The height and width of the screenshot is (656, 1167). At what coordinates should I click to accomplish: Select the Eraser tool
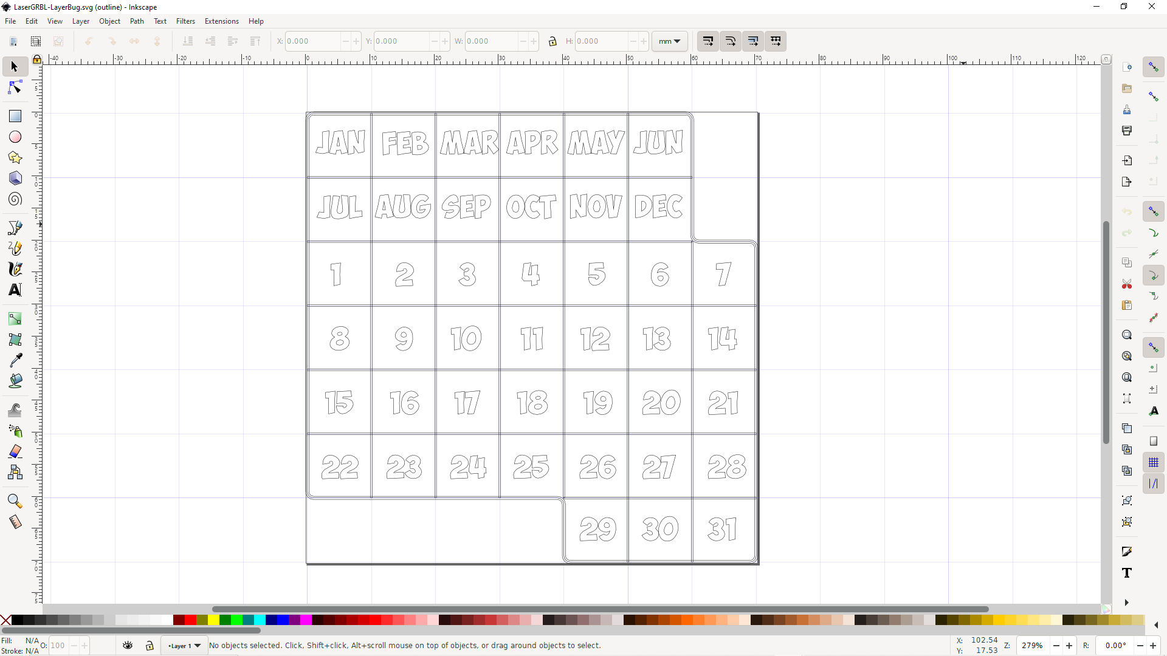15,451
